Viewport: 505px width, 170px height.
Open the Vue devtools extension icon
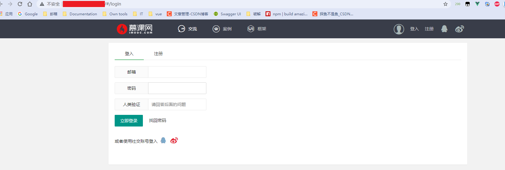(477, 4)
